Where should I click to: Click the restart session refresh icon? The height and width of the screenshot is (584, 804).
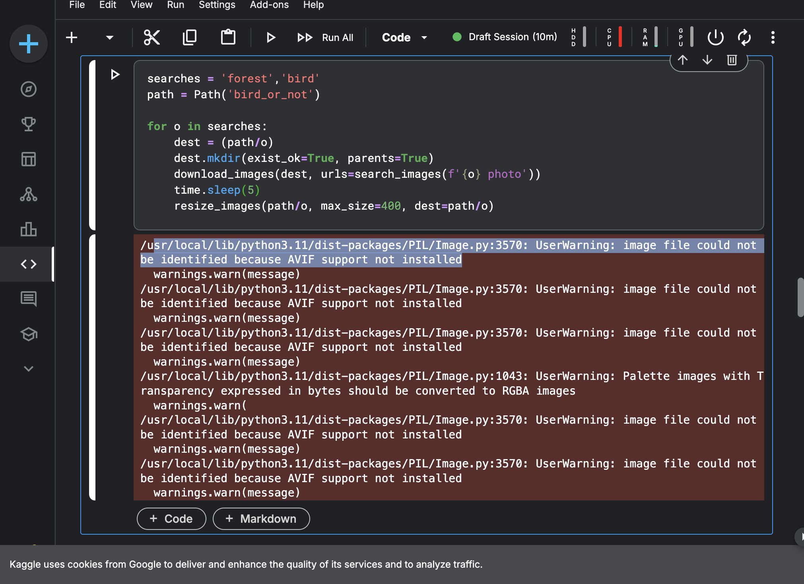744,37
